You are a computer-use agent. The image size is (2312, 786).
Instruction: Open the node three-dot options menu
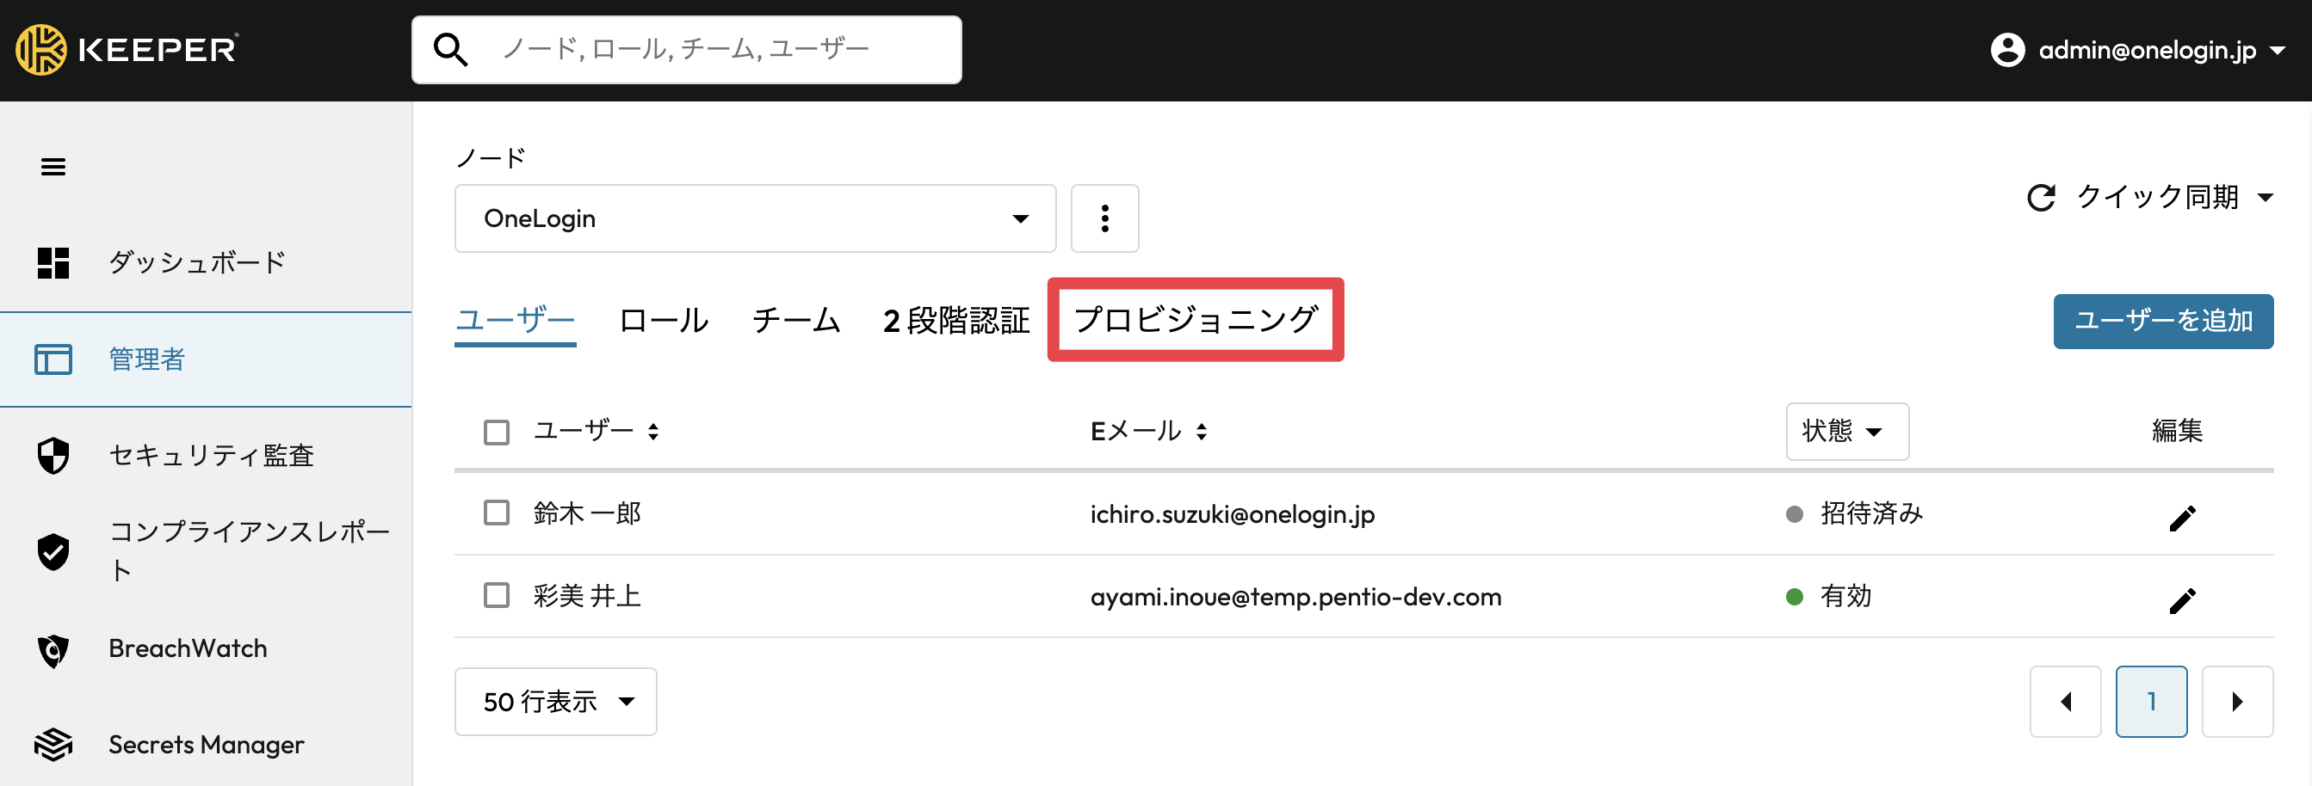(1105, 218)
